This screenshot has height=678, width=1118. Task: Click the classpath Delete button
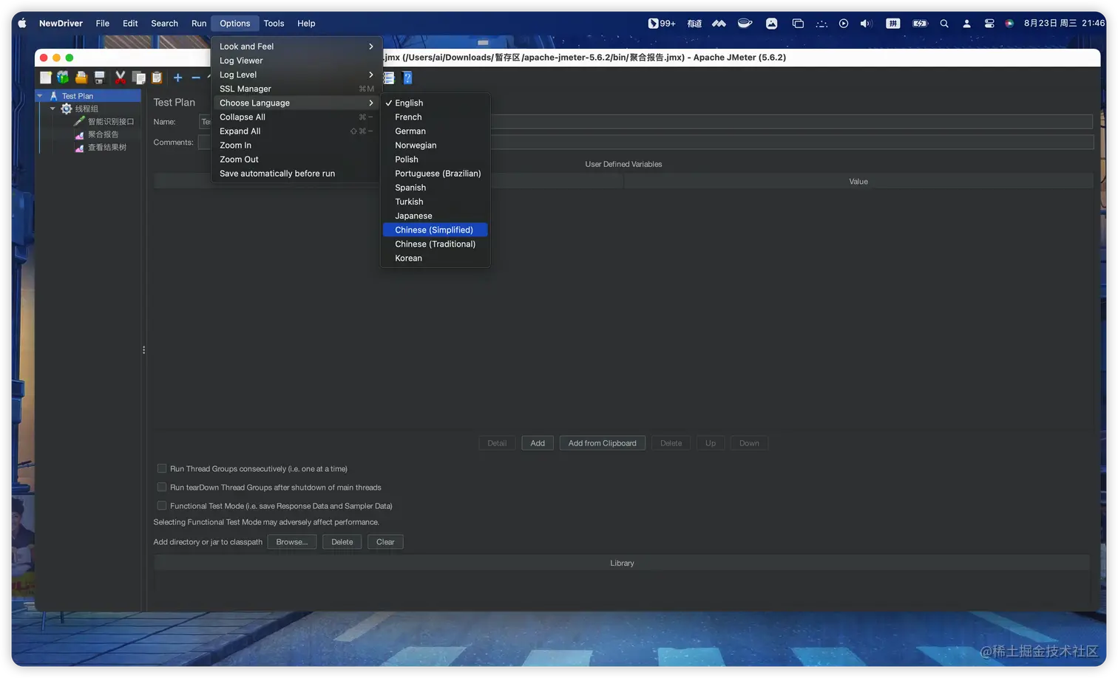[342, 542]
